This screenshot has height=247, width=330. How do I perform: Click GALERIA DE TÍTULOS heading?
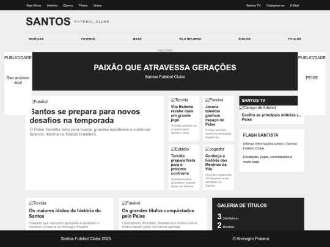tap(242, 206)
